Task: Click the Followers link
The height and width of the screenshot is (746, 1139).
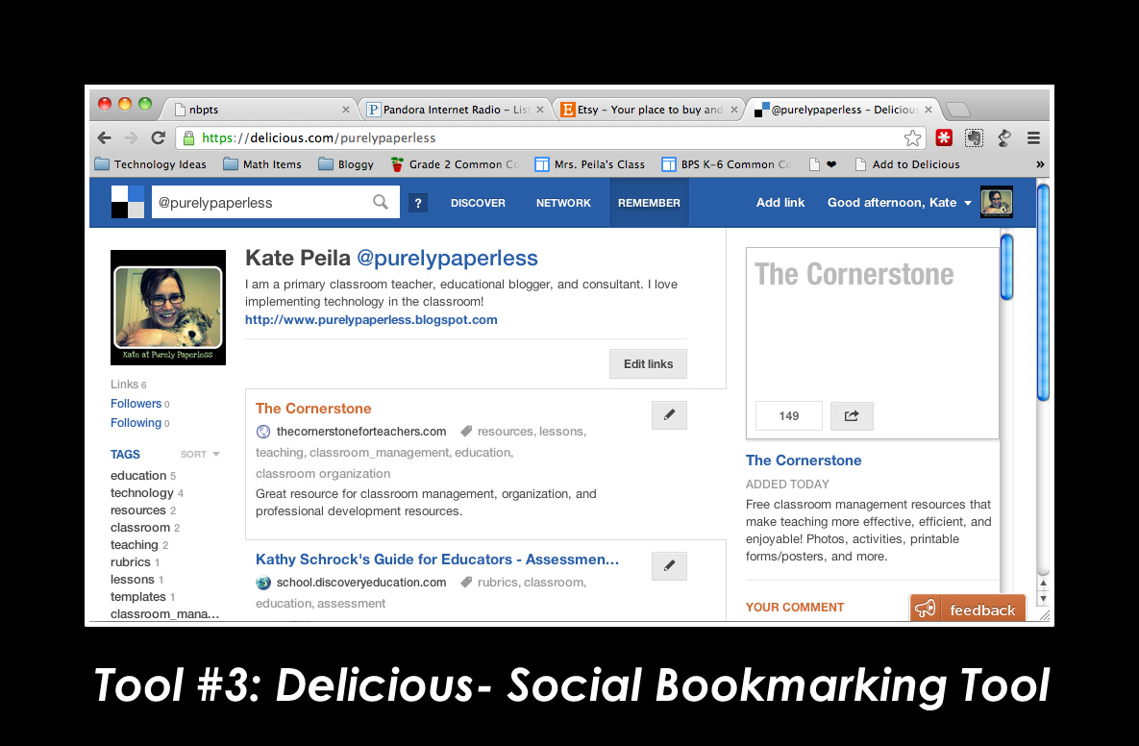Action: pos(136,404)
